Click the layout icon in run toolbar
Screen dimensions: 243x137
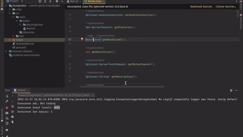[7, 130]
